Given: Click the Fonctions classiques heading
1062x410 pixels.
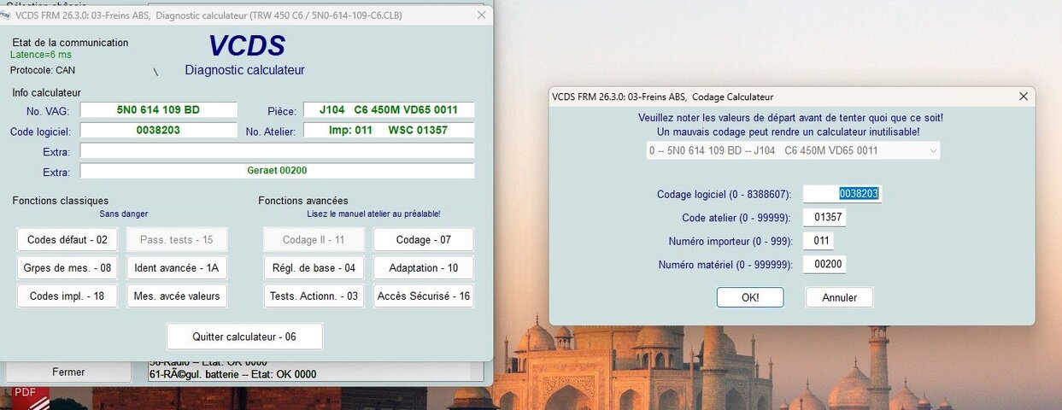Looking at the screenshot, I should 61,201.
